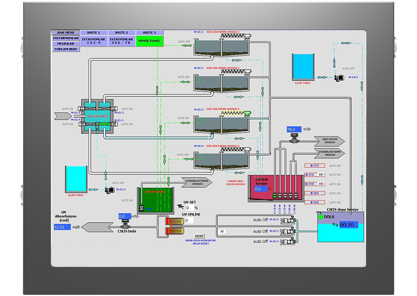Click the 0.0 CIKIS Debi flow value
Image resolution: width=417 pixels, height=296 pixels.
click(125, 216)
